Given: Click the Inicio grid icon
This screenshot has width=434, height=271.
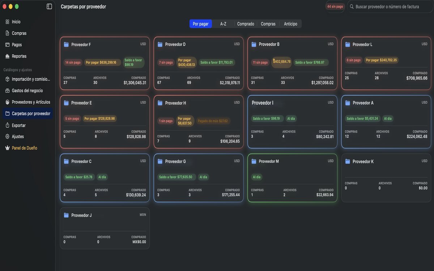Looking at the screenshot, I should pyautogui.click(x=7, y=22).
